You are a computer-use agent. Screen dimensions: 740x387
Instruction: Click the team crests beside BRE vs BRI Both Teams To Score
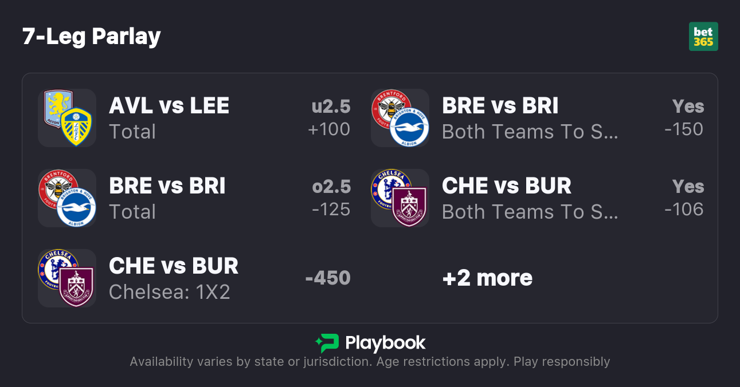point(400,118)
